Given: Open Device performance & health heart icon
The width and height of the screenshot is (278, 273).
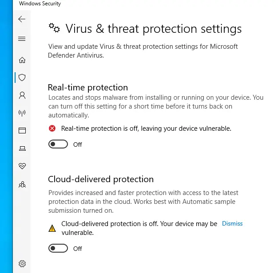Looking at the screenshot, I should [22, 166].
